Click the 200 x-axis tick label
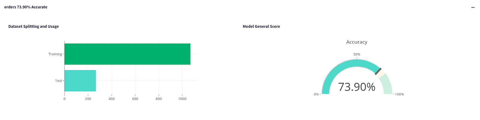 88,99
